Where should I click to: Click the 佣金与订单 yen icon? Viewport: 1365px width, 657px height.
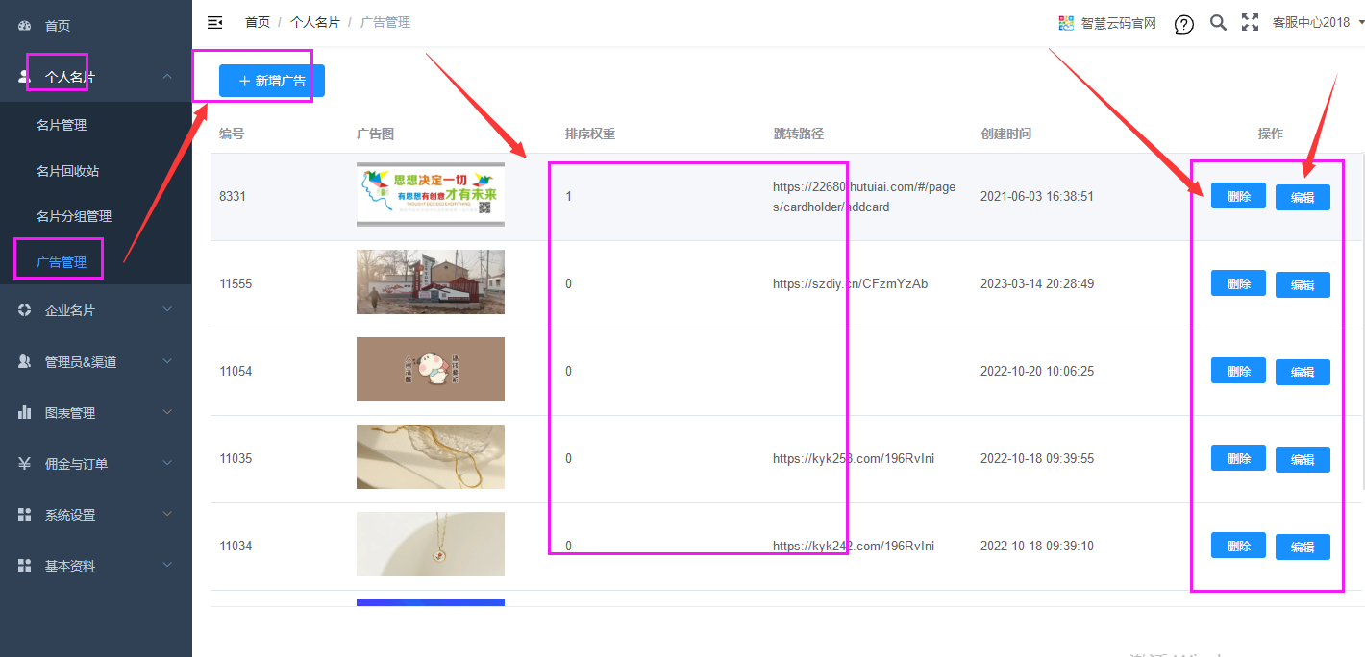click(25, 463)
